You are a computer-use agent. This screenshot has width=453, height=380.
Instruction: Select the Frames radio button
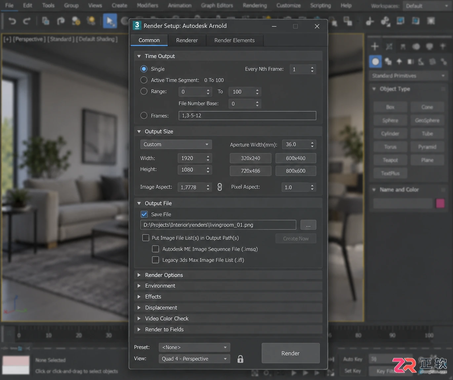pos(144,116)
